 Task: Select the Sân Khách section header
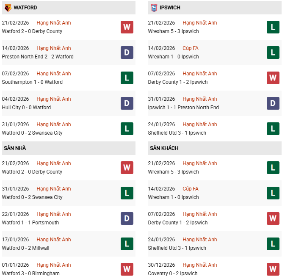(164, 148)
